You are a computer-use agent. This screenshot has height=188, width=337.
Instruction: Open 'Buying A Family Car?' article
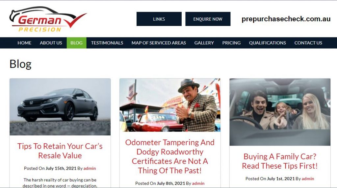280,161
